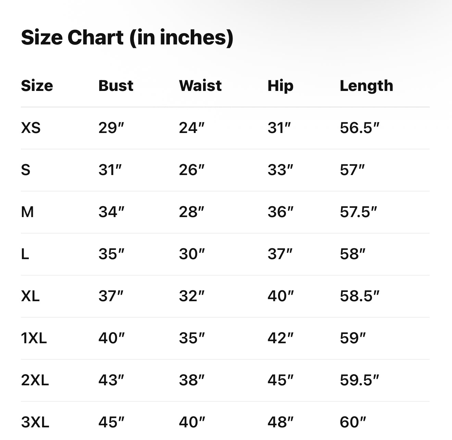Image resolution: width=452 pixels, height=440 pixels.
Task: Click the 29″ bust value for XS
Action: coord(111,128)
